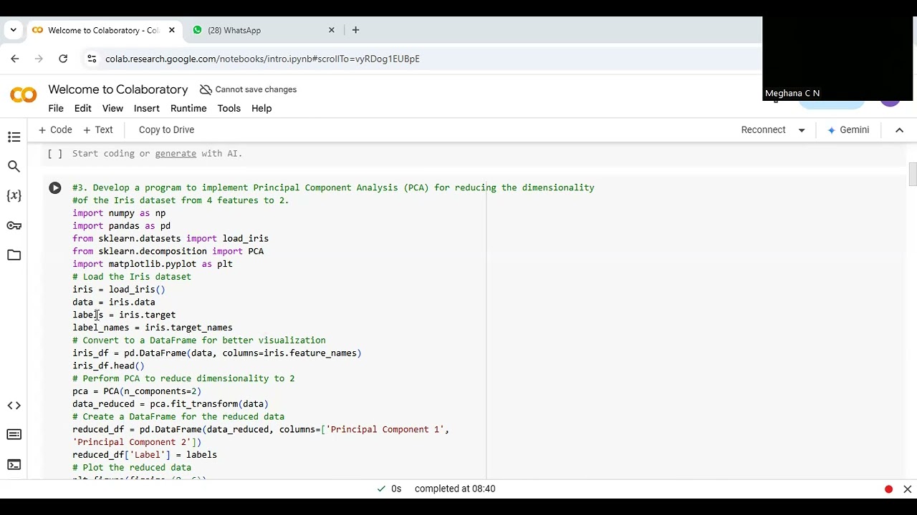The image size is (917, 515).
Task: Open the Tools menu
Action: pyautogui.click(x=229, y=109)
